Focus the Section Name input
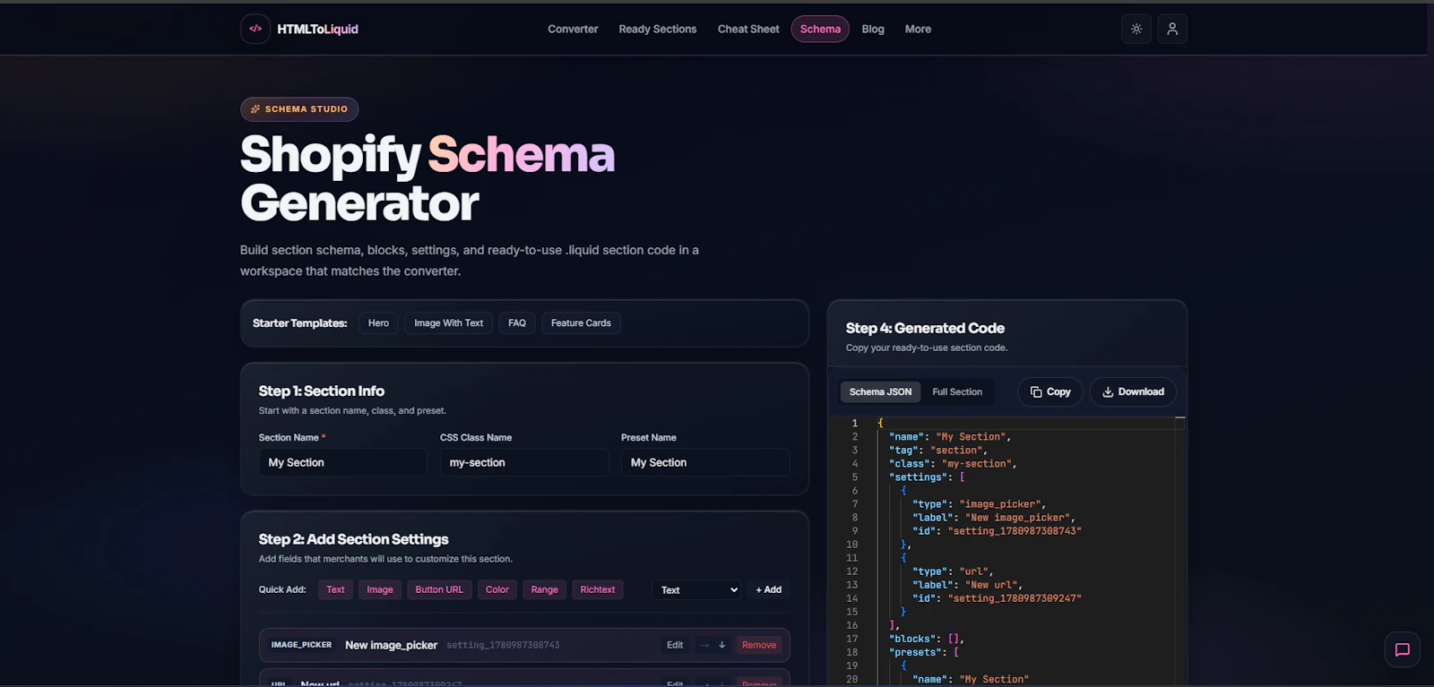1434x687 pixels. coord(343,462)
